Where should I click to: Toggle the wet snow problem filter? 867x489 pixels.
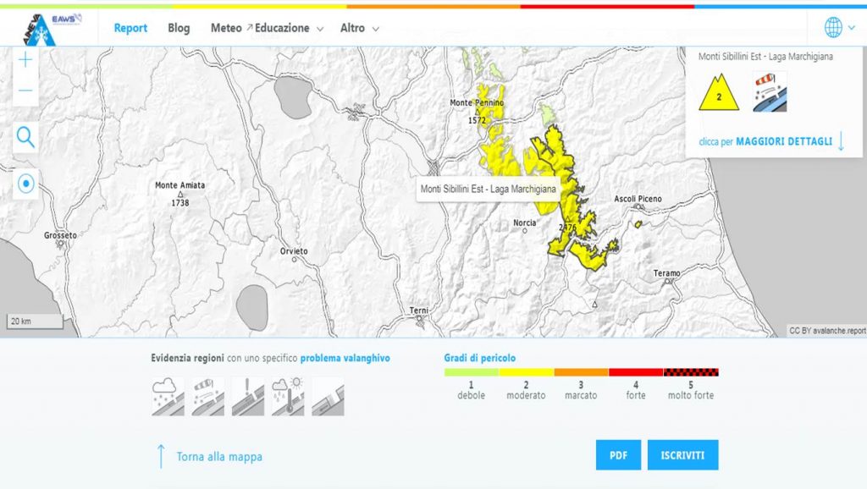pos(288,396)
